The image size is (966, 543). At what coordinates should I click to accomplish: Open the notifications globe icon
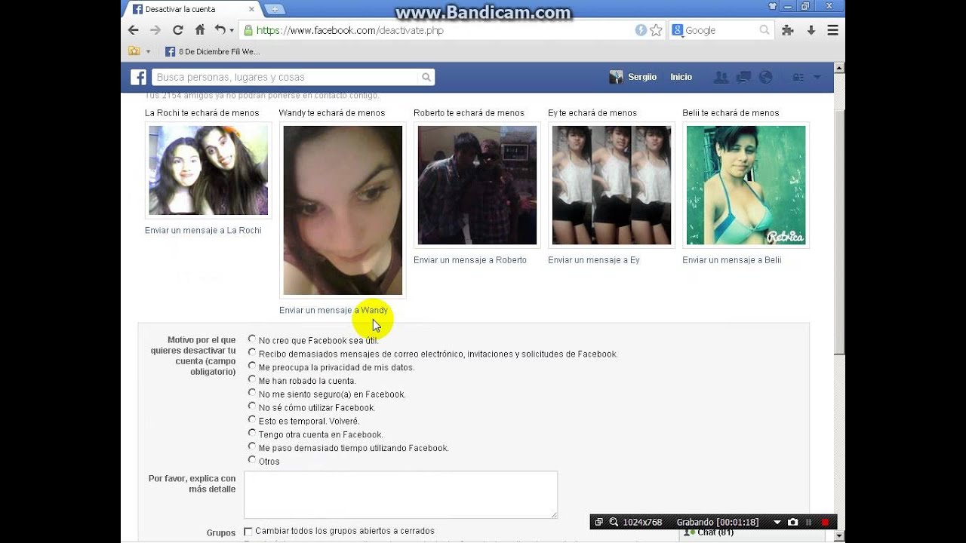pyautogui.click(x=766, y=77)
